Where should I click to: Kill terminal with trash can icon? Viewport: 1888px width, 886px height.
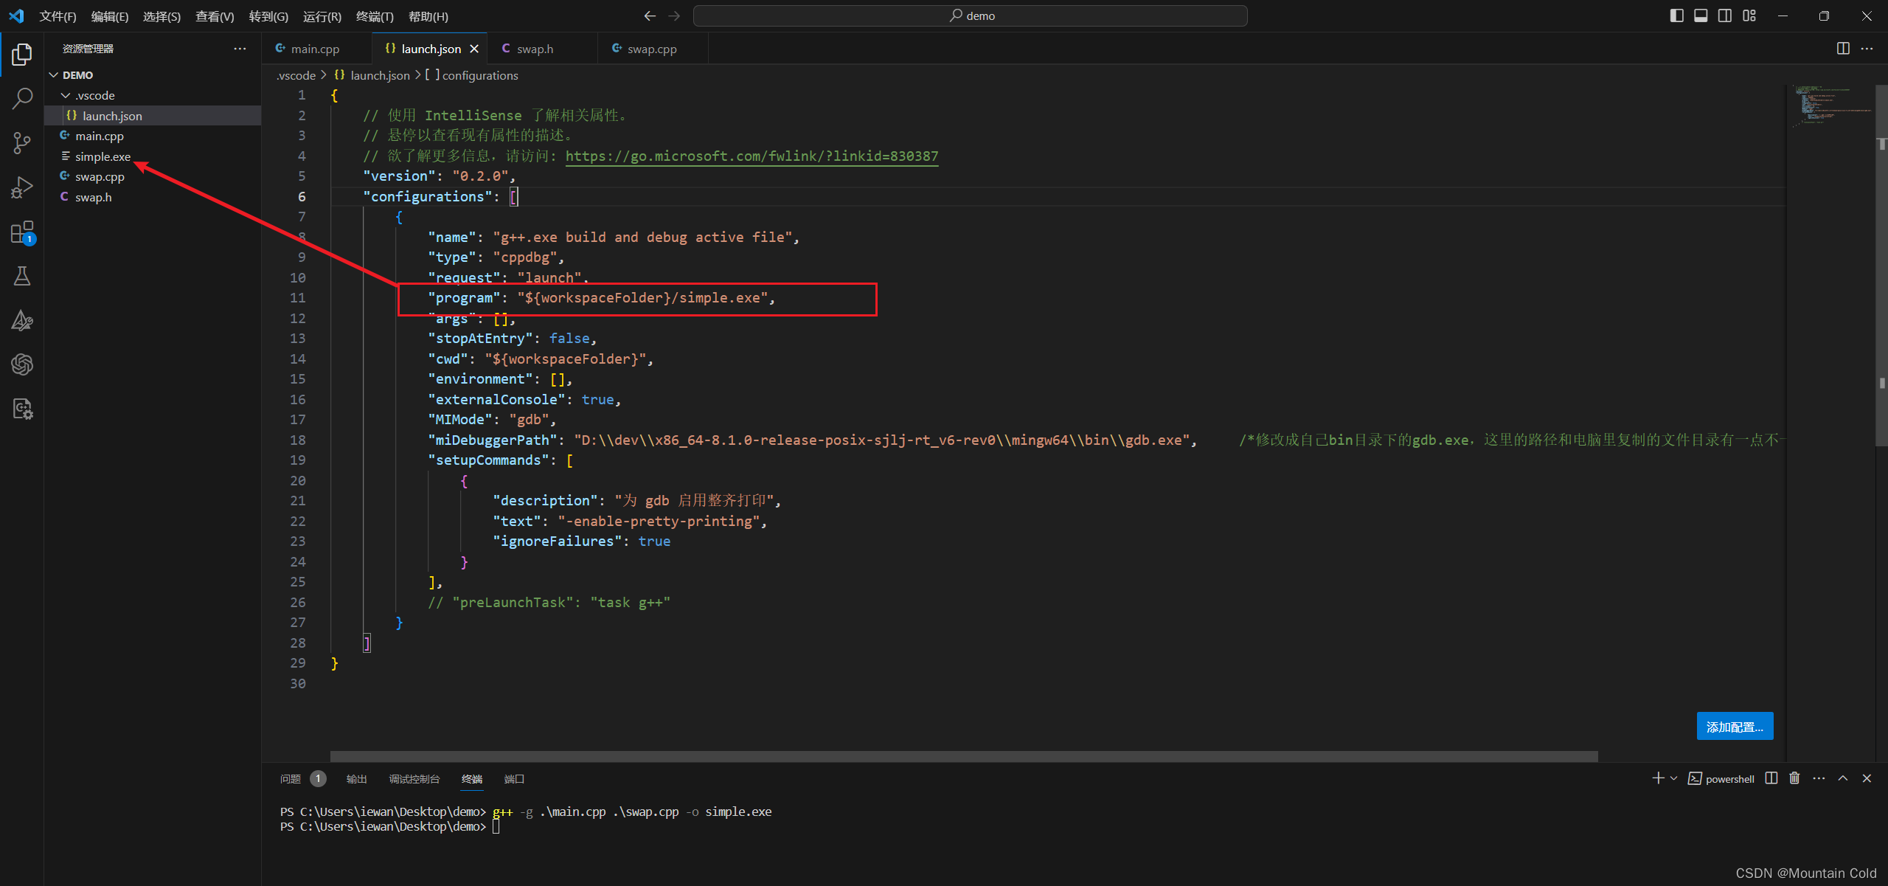[1794, 778]
